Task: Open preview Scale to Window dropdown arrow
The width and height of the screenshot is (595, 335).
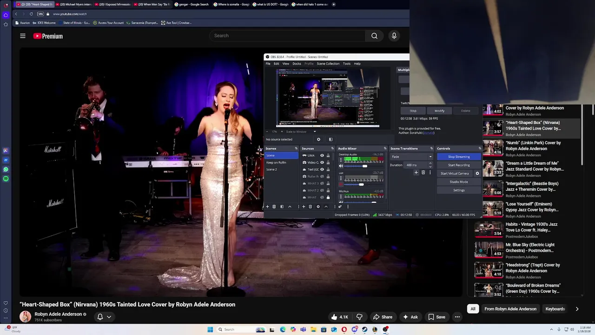Action: tap(315, 132)
